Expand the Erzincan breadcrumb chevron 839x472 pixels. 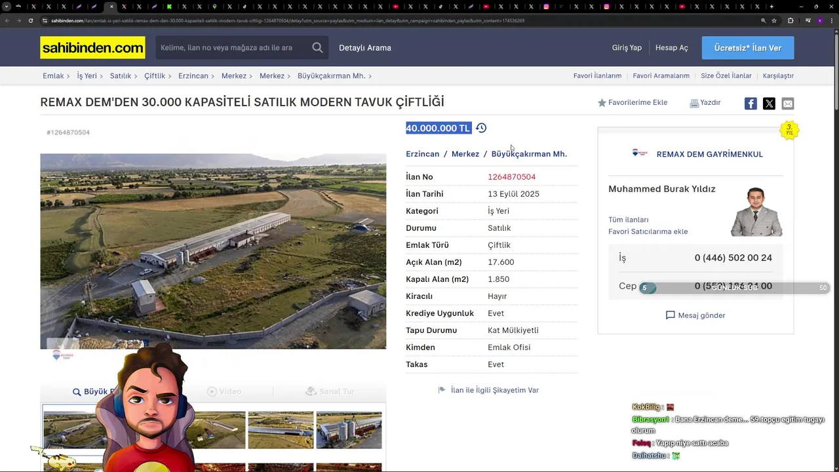tap(212, 76)
